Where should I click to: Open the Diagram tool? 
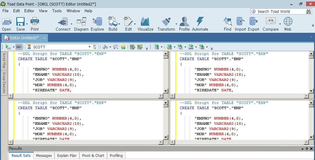point(81,24)
